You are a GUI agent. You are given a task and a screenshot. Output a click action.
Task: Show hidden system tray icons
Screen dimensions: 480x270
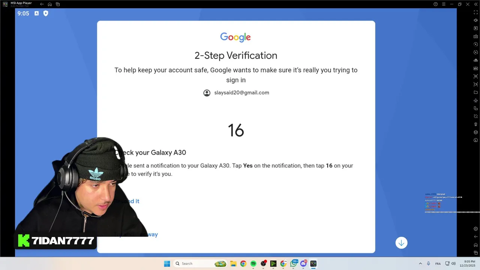pyautogui.click(x=420, y=264)
